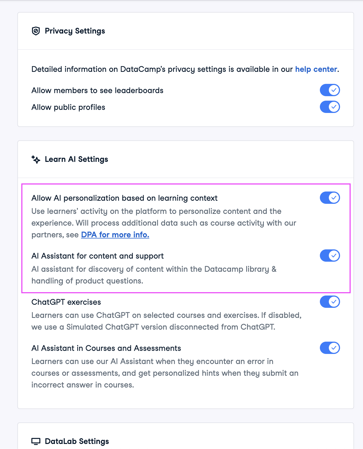
Task: Click the Learn AI Settings heading text
Action: (76, 159)
